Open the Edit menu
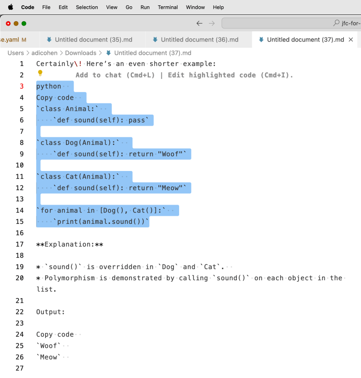 tap(63, 7)
